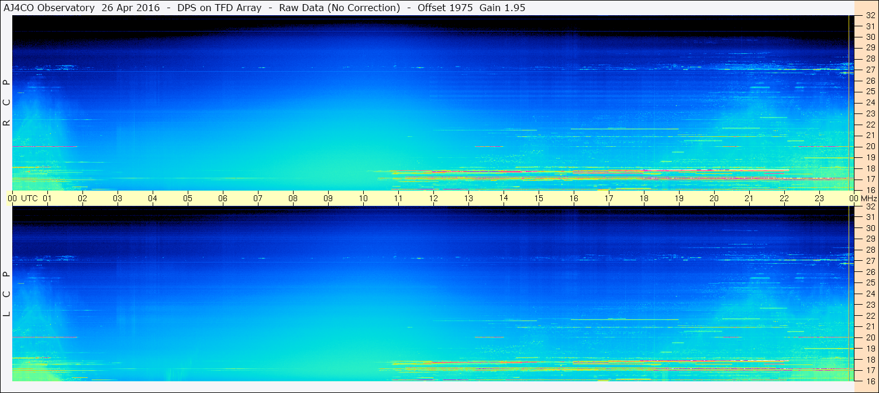Click the UTC label on the time axis
This screenshot has width=879, height=393.
click(29, 199)
